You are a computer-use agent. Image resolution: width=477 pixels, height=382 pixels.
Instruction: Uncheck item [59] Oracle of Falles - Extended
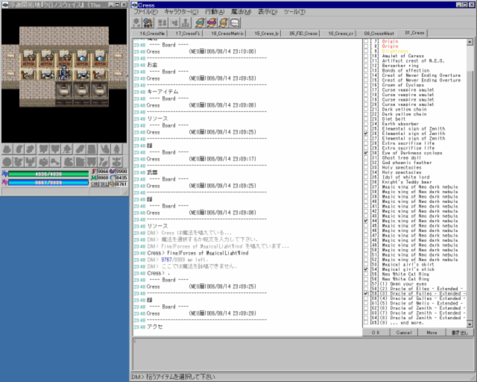tap(366, 294)
